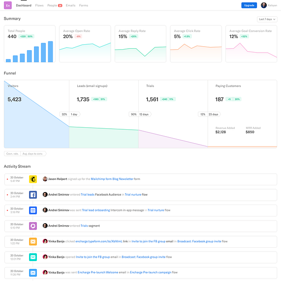Switch to the Flows tab
281x295 pixels.
[x=39, y=5]
